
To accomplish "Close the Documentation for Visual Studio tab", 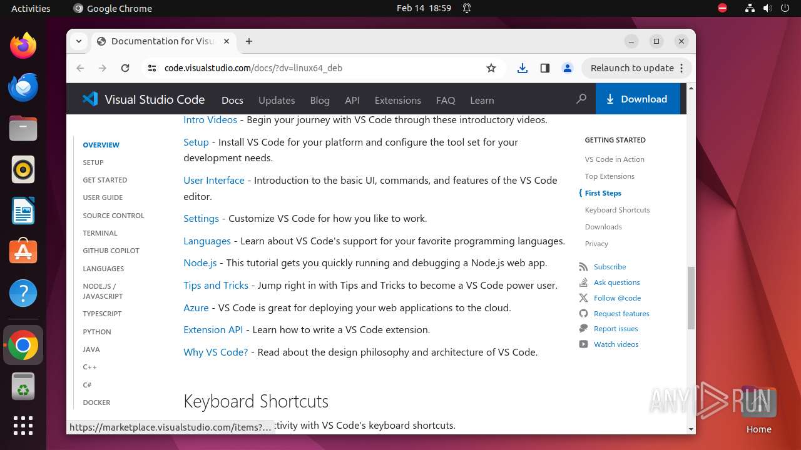I will coord(227,41).
